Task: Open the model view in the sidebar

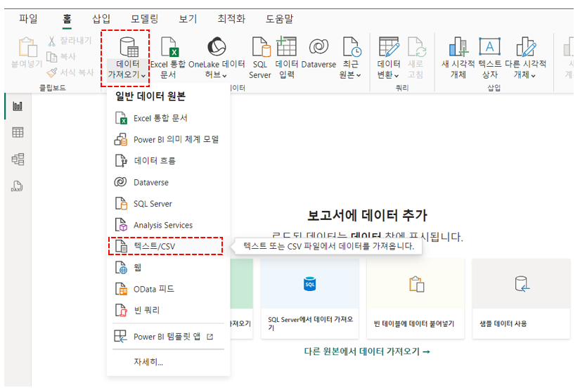Action: tap(18, 159)
